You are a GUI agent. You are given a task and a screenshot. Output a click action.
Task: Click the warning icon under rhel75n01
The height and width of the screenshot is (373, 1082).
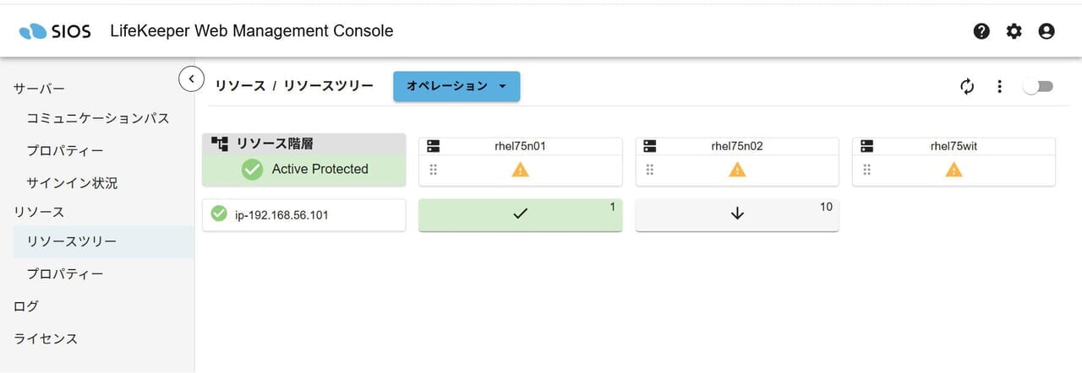521,170
